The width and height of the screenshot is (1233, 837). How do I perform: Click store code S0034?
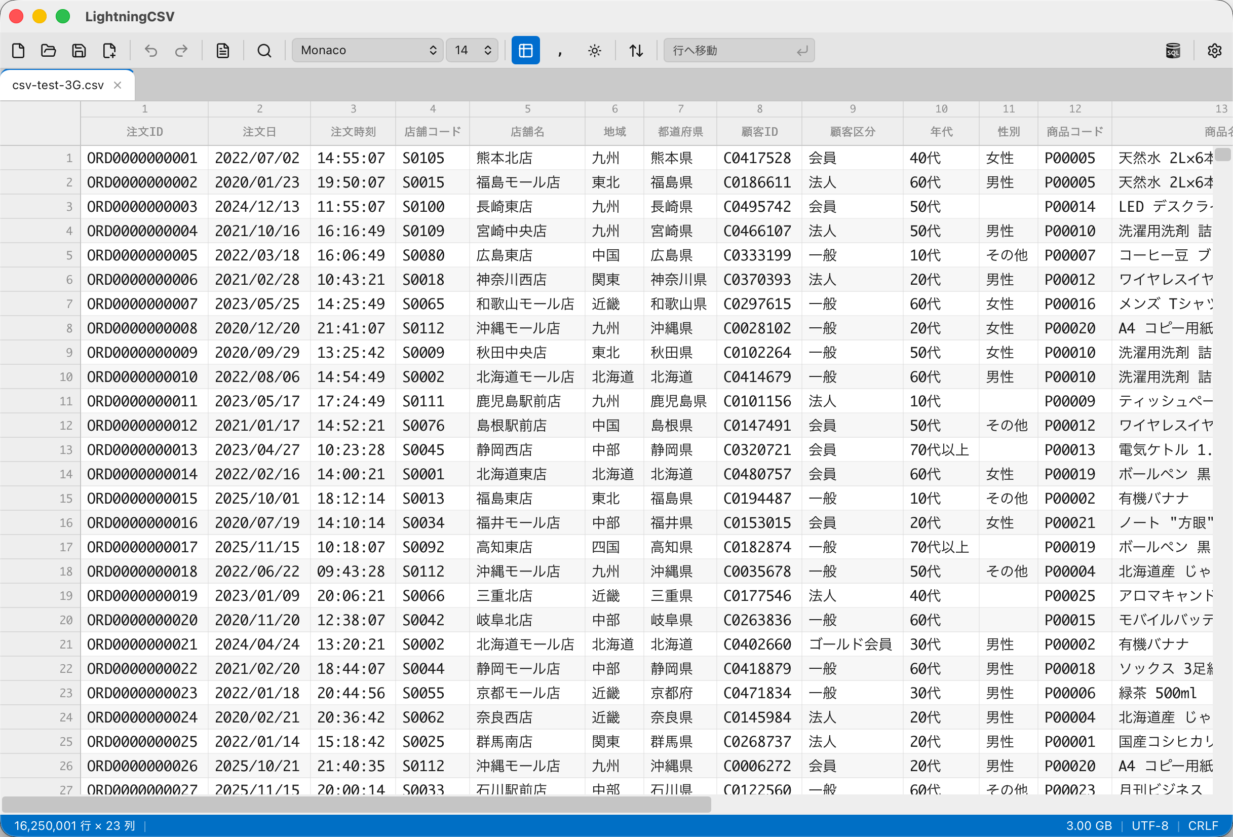click(433, 523)
